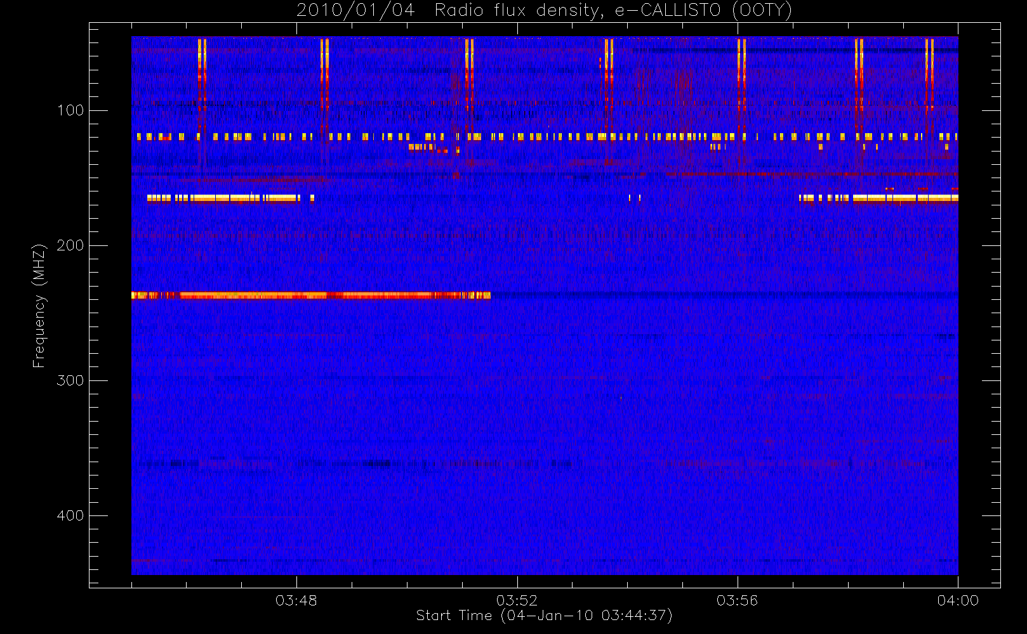Click the 300 MHz tick label

tap(70, 380)
